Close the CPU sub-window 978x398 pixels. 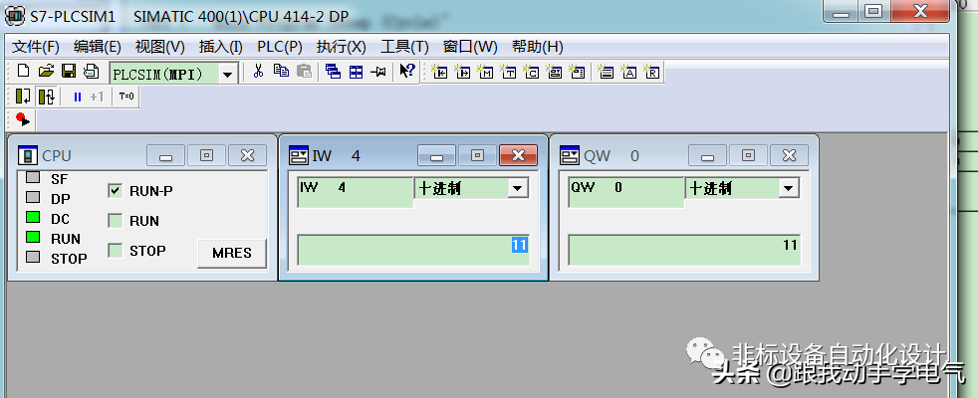248,155
